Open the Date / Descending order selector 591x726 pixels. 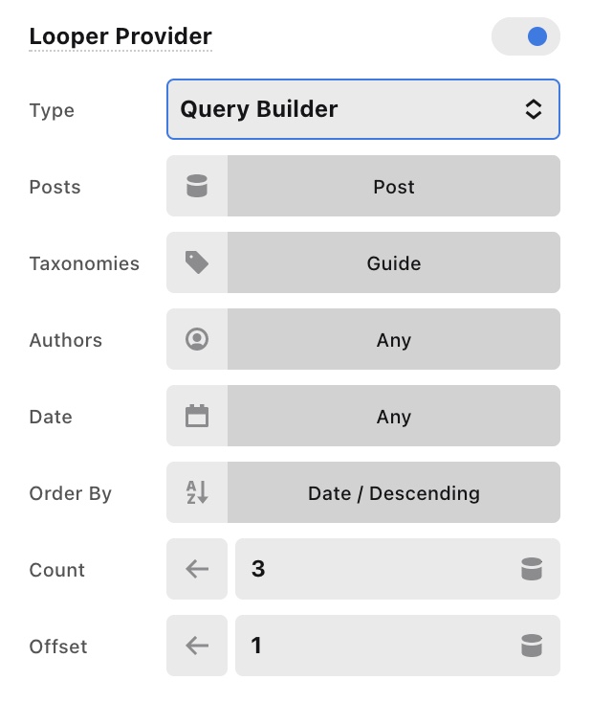[394, 492]
